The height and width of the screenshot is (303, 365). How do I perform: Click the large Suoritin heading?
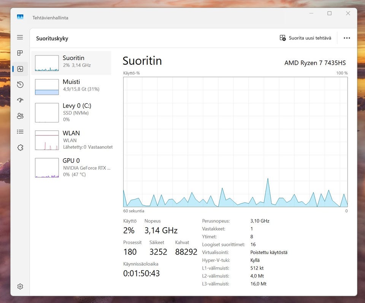(x=142, y=61)
